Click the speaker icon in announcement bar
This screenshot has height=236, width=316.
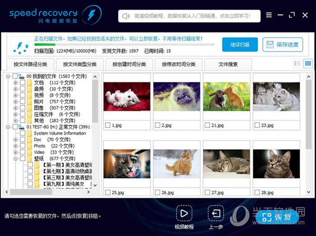coord(126,16)
